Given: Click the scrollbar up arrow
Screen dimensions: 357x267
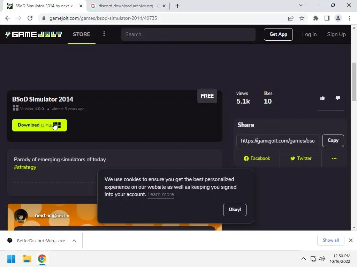Looking at the screenshot, I should coord(354,28).
